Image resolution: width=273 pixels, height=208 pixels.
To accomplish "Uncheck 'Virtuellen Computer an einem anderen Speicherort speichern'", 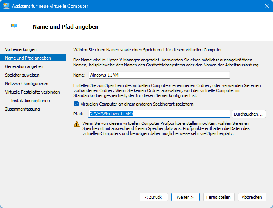I will 76,104.
